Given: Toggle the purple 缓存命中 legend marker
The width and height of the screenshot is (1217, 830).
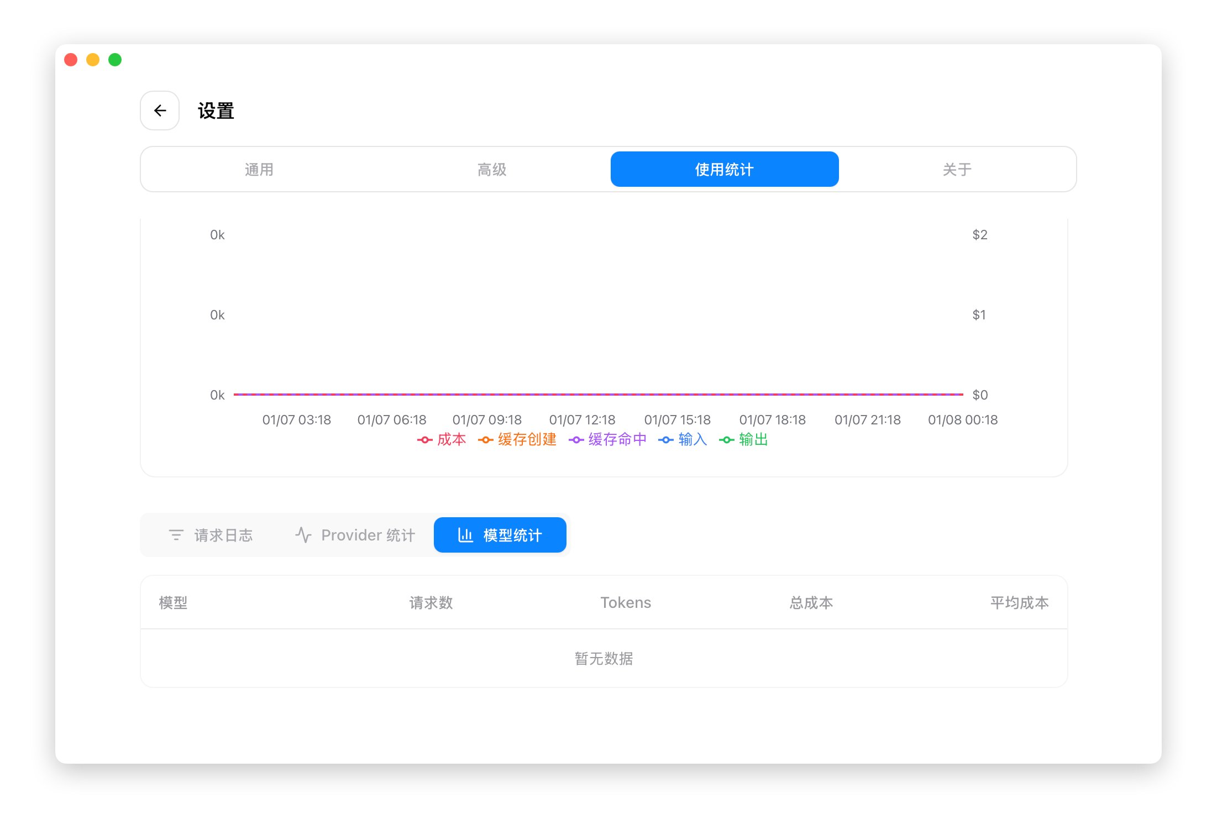Looking at the screenshot, I should tap(576, 440).
